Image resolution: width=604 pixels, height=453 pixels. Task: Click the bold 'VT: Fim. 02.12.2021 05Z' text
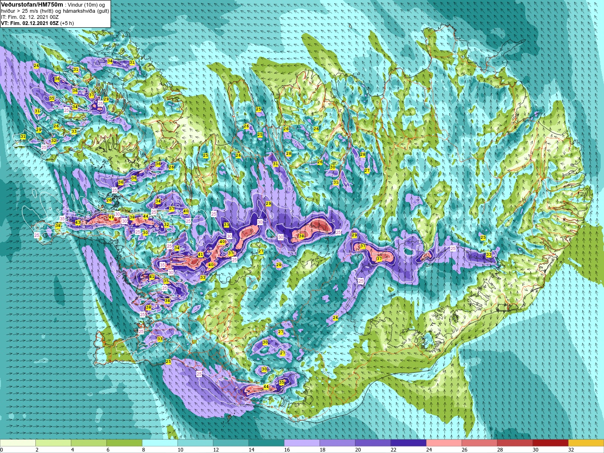[29, 23]
